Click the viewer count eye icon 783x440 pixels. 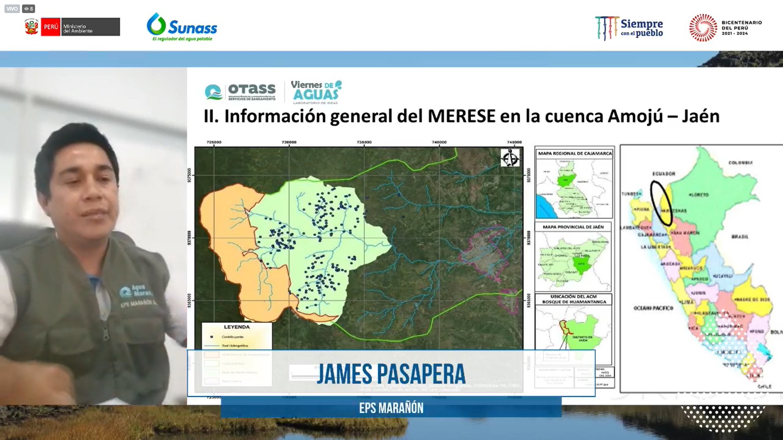pyautogui.click(x=27, y=9)
